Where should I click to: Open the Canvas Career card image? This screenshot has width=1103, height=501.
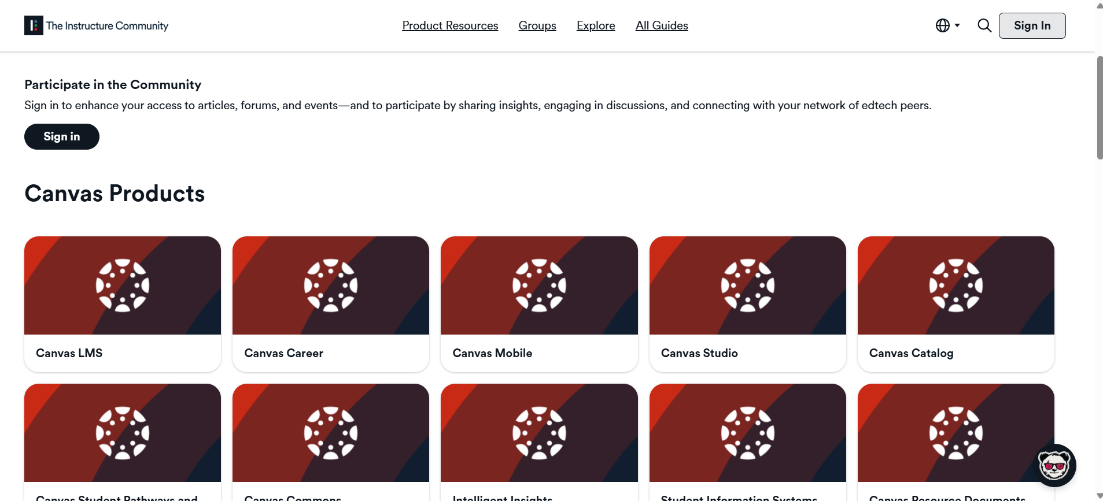click(x=331, y=285)
